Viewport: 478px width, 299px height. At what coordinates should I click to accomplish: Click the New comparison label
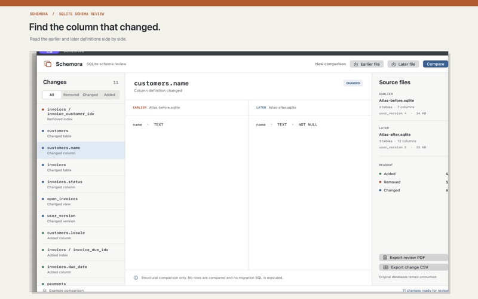(x=330, y=64)
